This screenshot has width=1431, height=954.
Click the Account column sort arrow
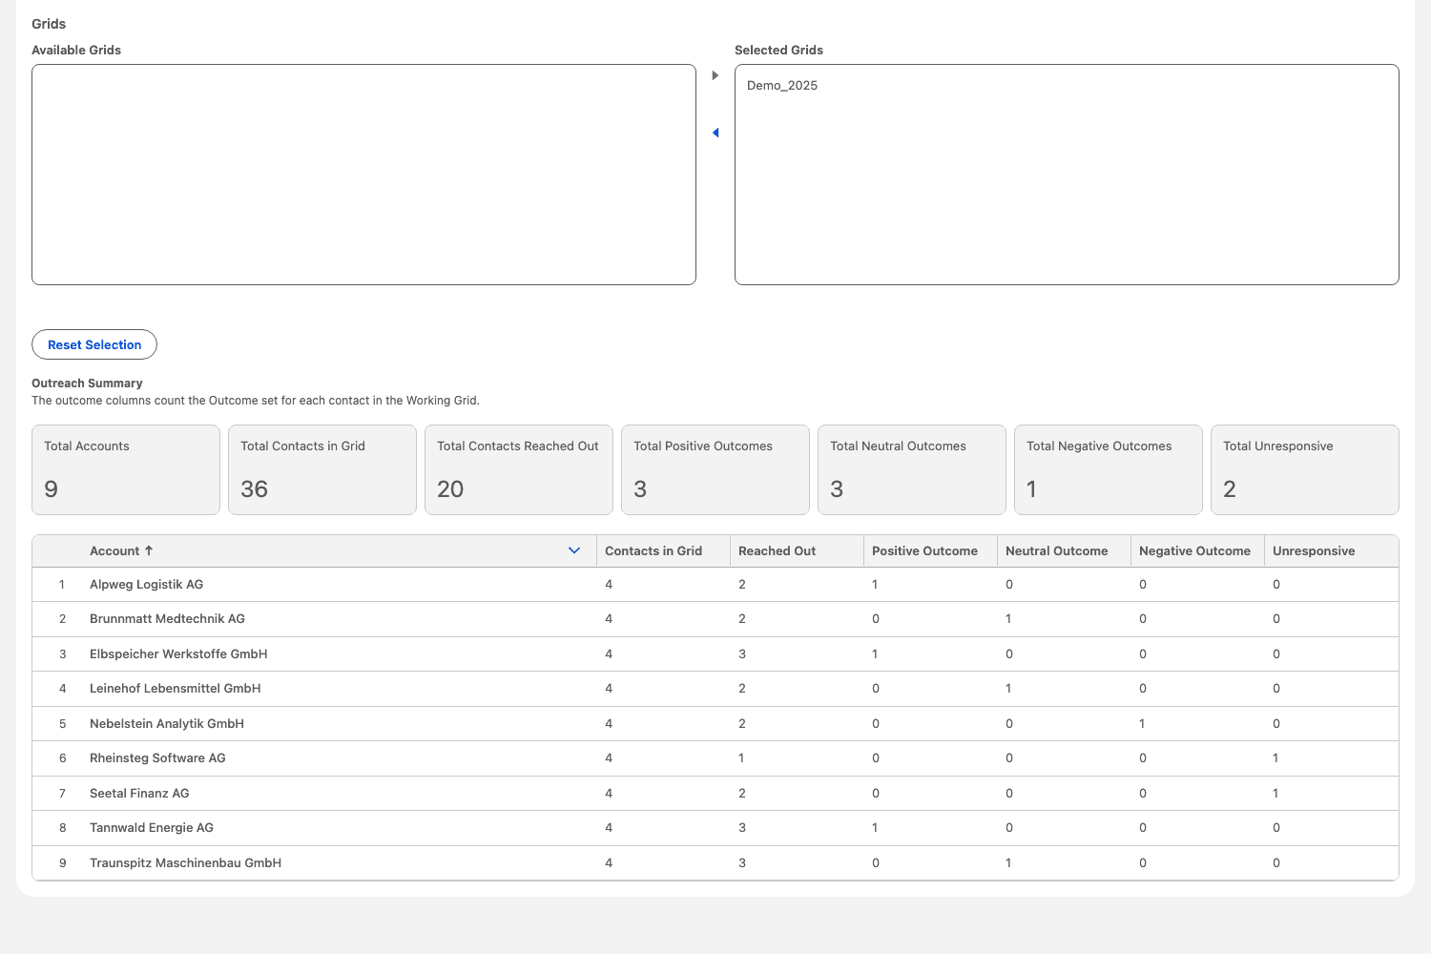tap(149, 550)
